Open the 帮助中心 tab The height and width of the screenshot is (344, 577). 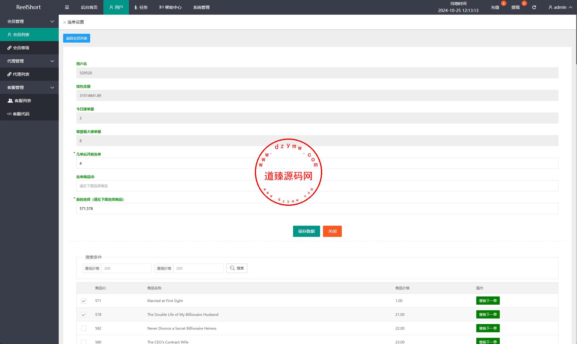pos(170,7)
